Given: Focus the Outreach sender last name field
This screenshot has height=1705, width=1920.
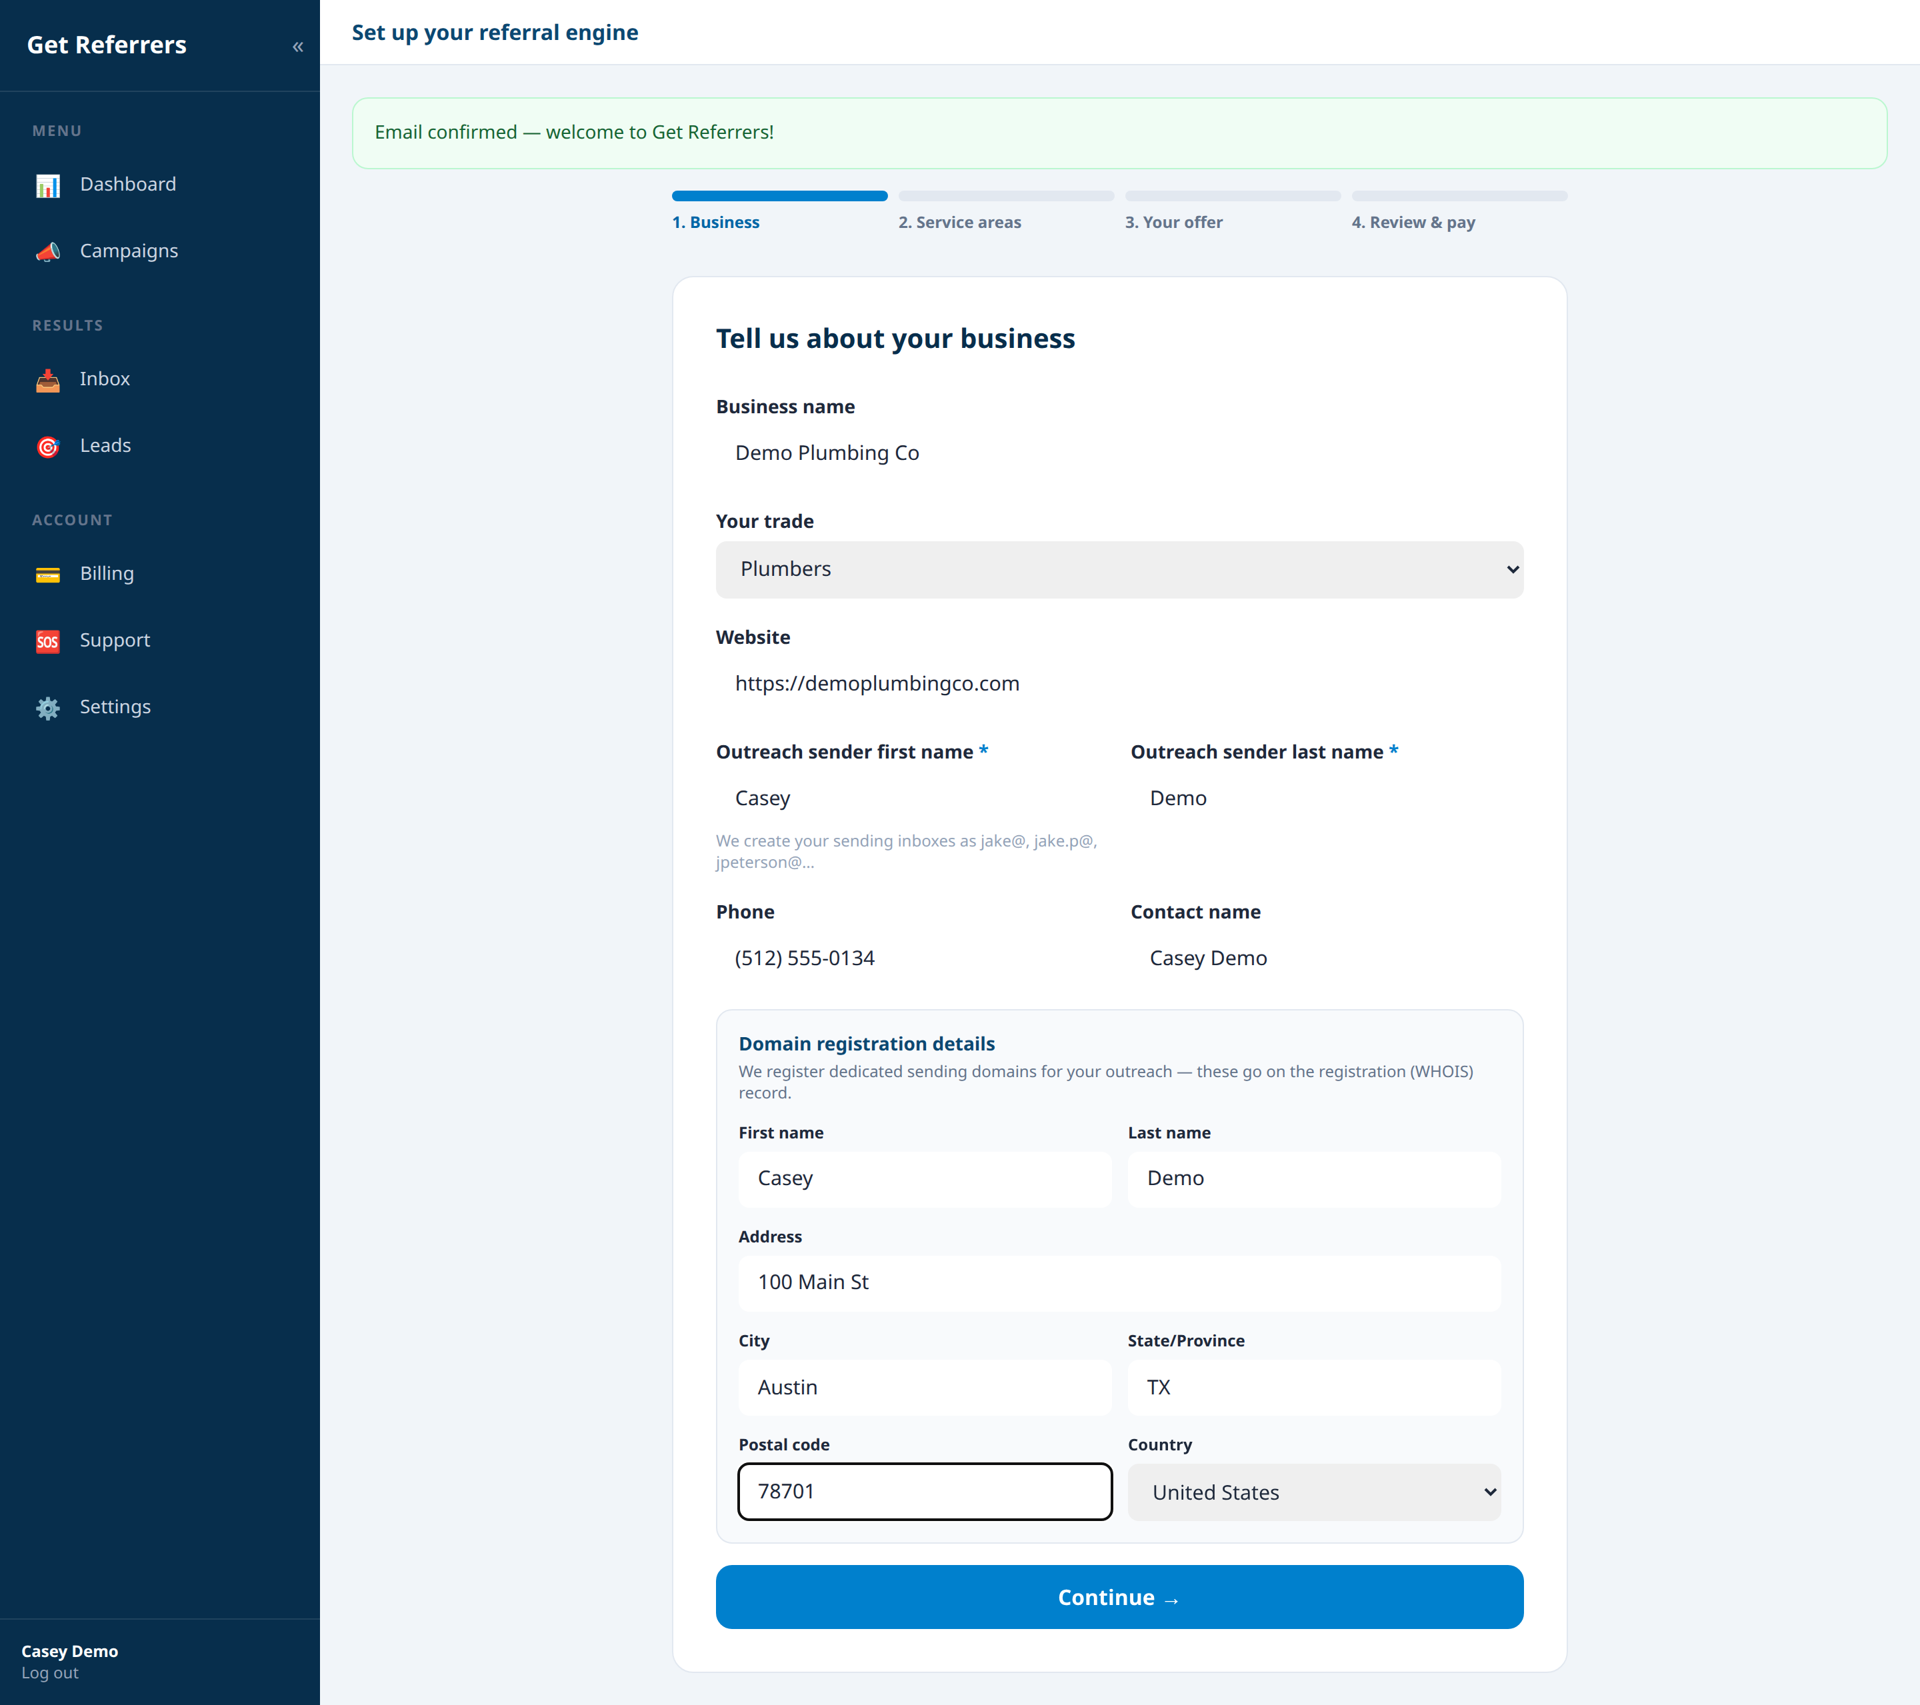Looking at the screenshot, I should point(1327,798).
